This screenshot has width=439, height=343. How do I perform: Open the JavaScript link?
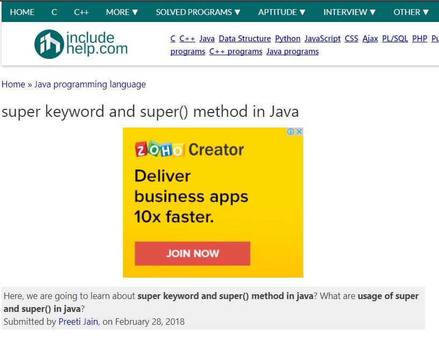point(323,38)
